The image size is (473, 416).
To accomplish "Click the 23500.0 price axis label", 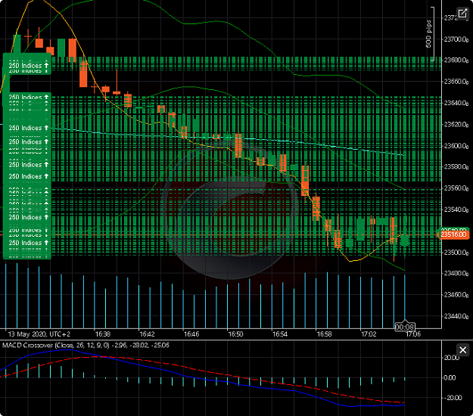I will tap(456, 253).
